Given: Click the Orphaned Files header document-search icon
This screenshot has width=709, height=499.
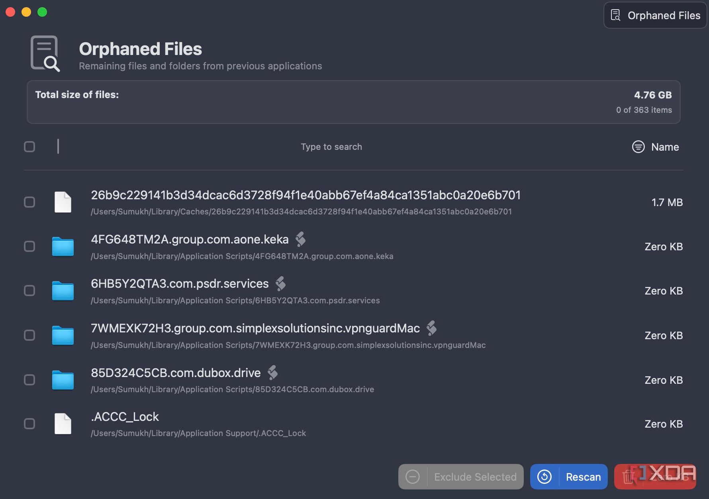Looking at the screenshot, I should [x=45, y=53].
